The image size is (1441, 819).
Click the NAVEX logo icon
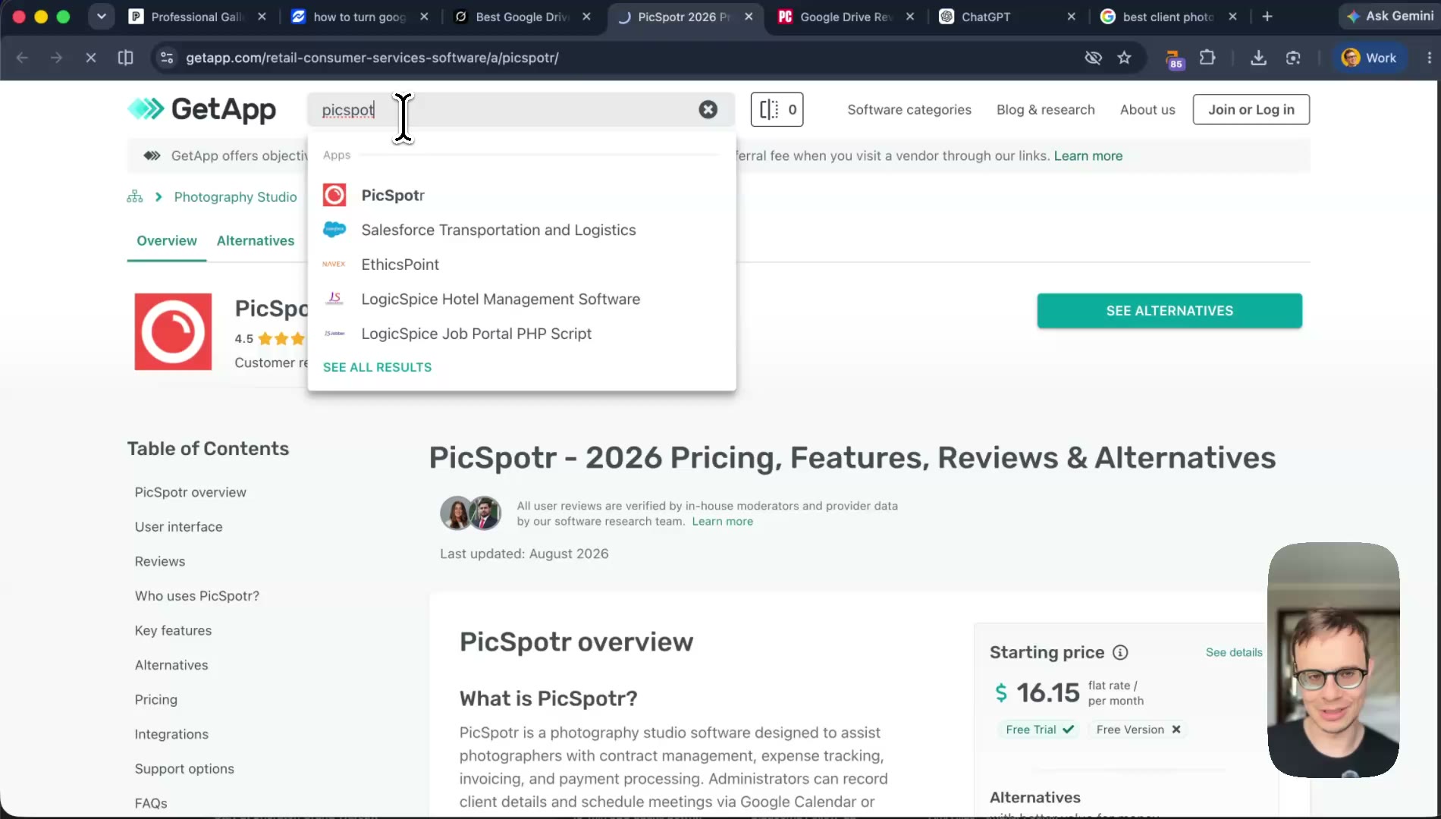pos(334,264)
